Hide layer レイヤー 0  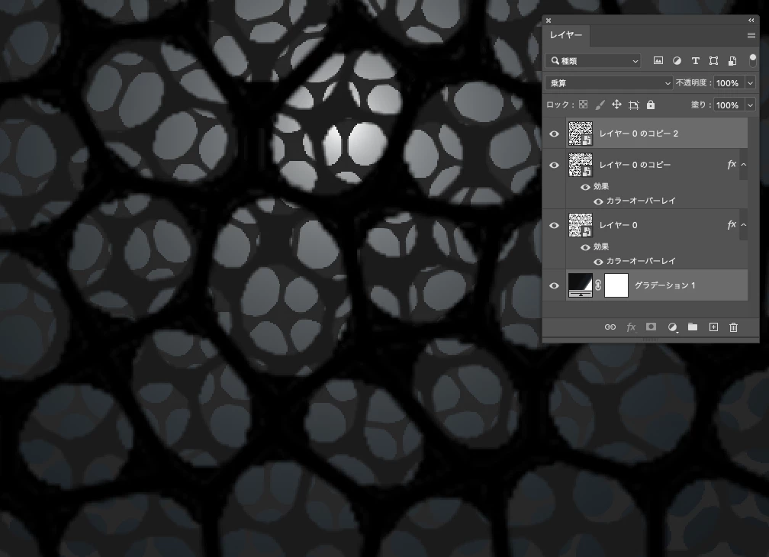click(x=554, y=226)
